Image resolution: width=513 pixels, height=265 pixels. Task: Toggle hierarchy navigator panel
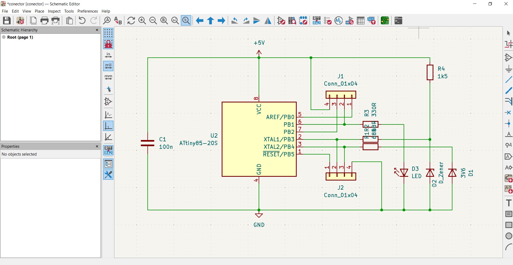click(x=108, y=164)
